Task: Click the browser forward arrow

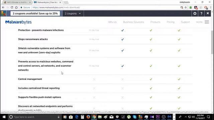Action: coord(7,7)
